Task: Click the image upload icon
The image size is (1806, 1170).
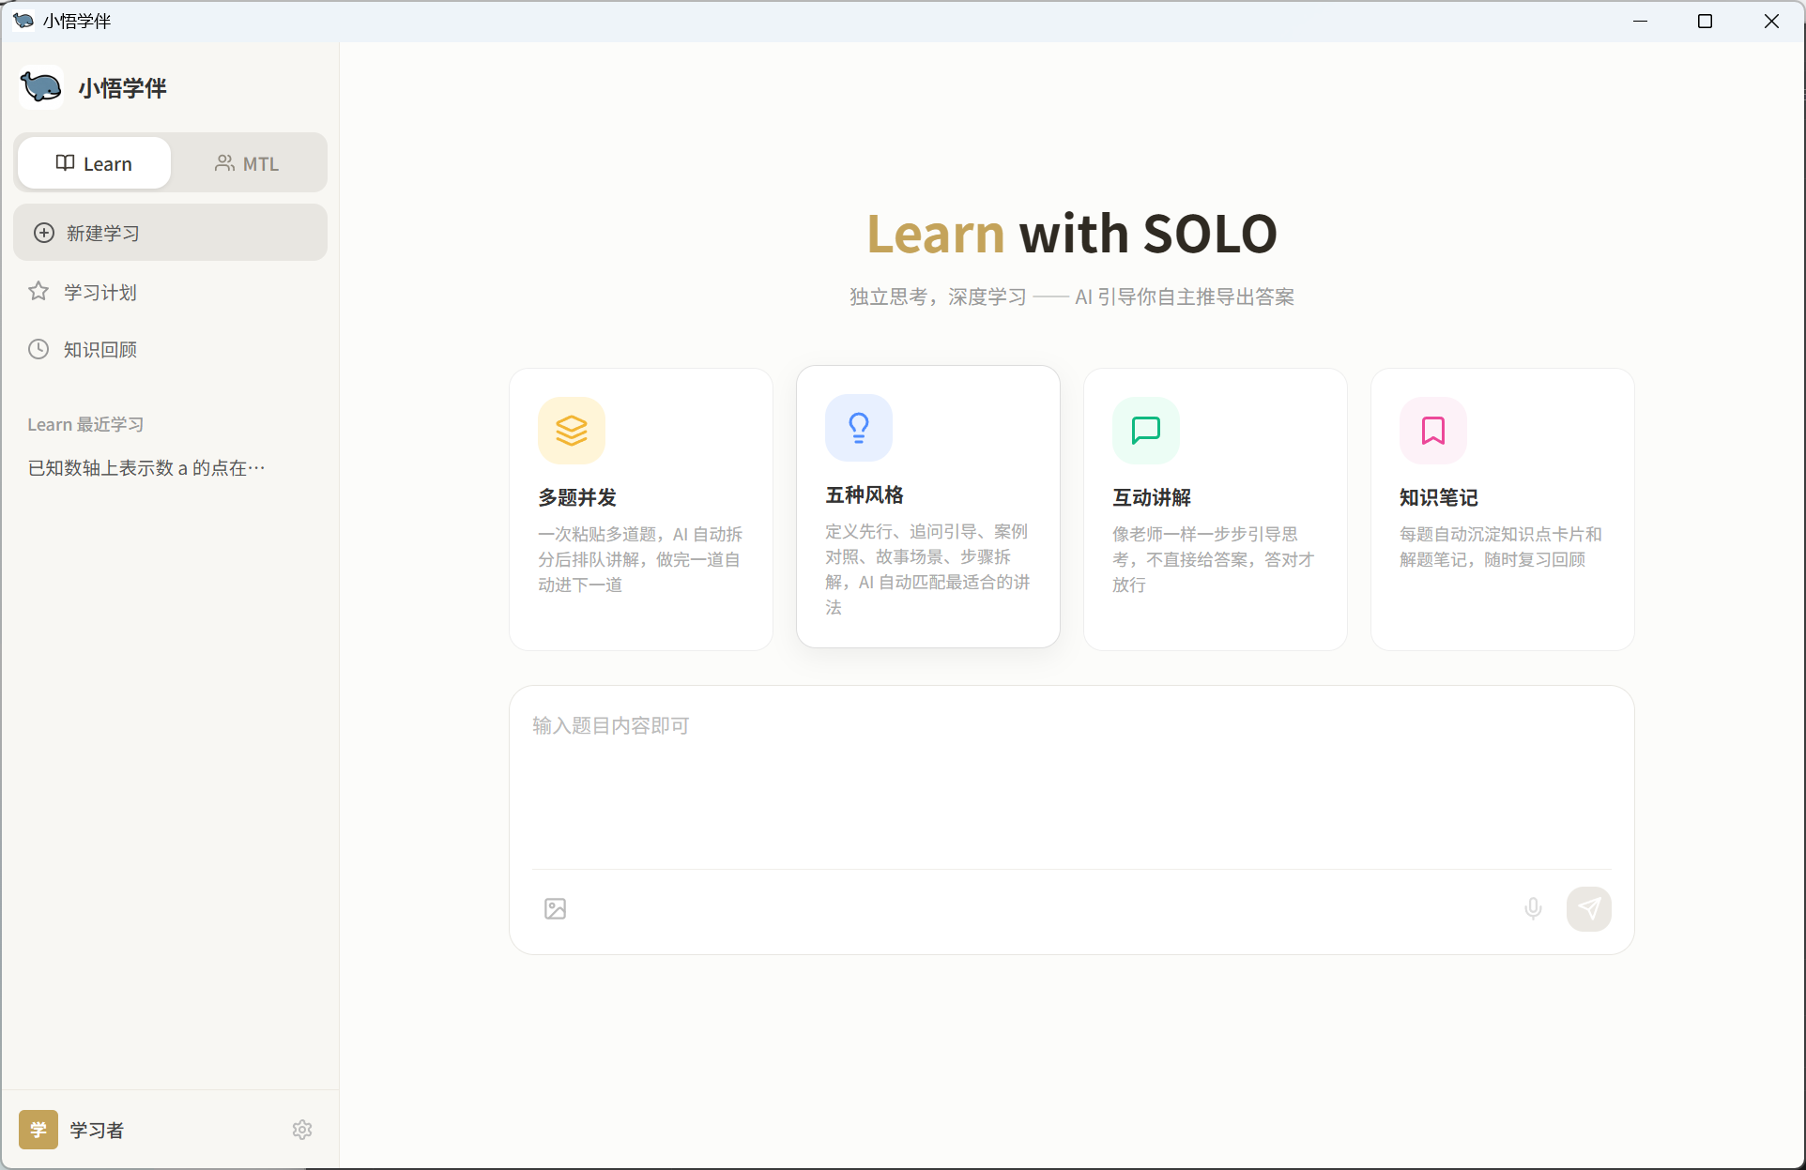Action: coord(556,908)
